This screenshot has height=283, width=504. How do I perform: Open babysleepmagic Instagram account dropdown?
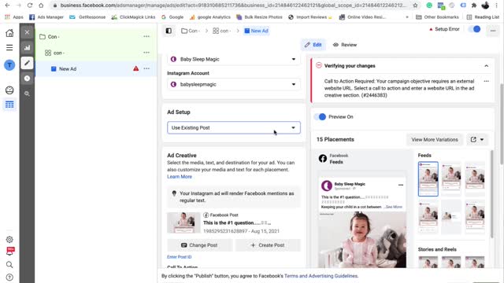[x=234, y=84]
